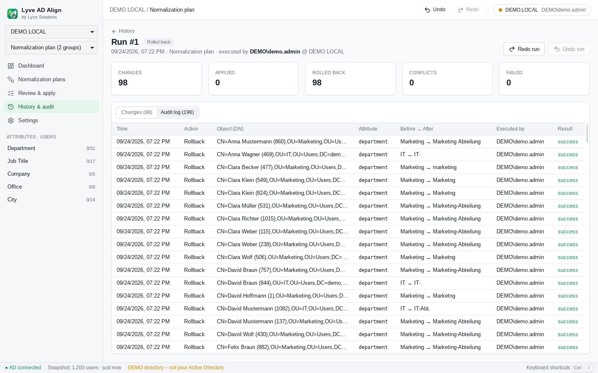Screen dimensions: 598x373
Task: Click the IT → IT-Abt. value
Action: pyautogui.click(x=415, y=309)
